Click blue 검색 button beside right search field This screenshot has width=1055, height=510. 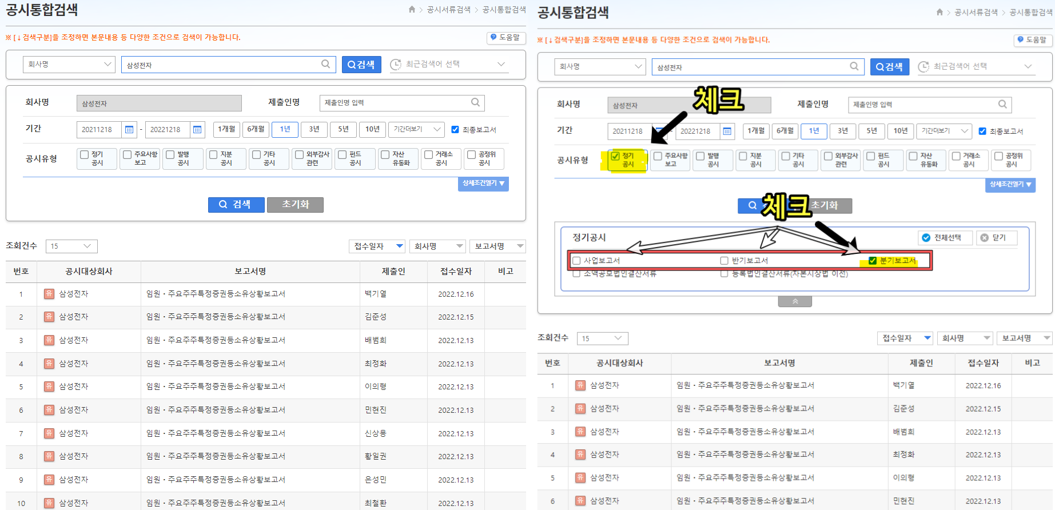click(890, 66)
